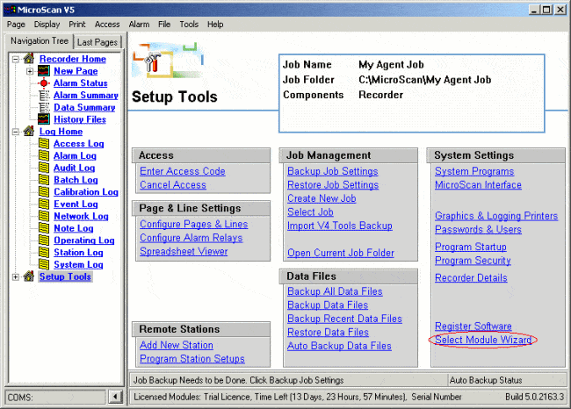Click the Audit Log yellow log icon

(x=44, y=168)
